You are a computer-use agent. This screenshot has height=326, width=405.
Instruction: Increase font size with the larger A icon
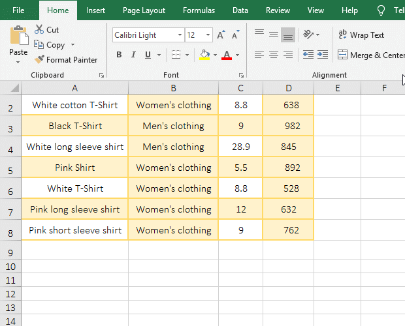pos(221,35)
